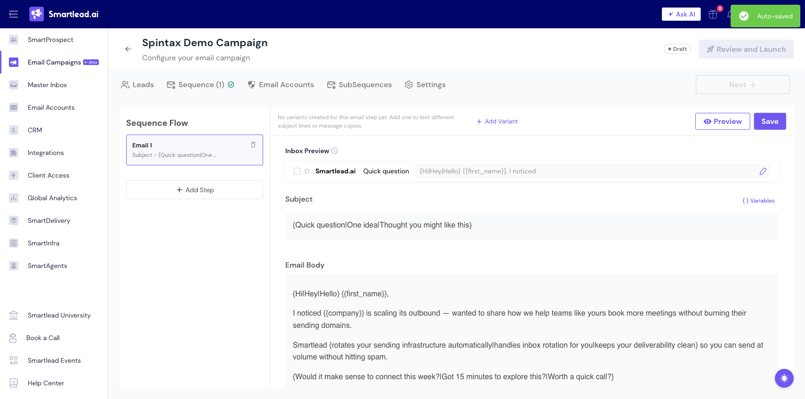Open the Leads tab
The height and width of the screenshot is (399, 805).
tap(137, 85)
